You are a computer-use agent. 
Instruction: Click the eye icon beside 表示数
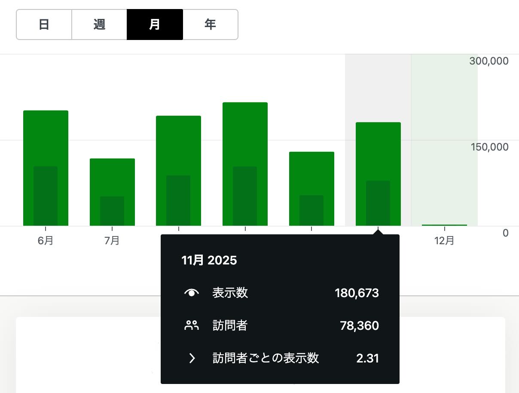tap(192, 293)
